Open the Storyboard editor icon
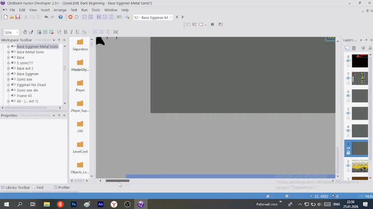This screenshot has height=209, width=373. pyautogui.click(x=85, y=17)
